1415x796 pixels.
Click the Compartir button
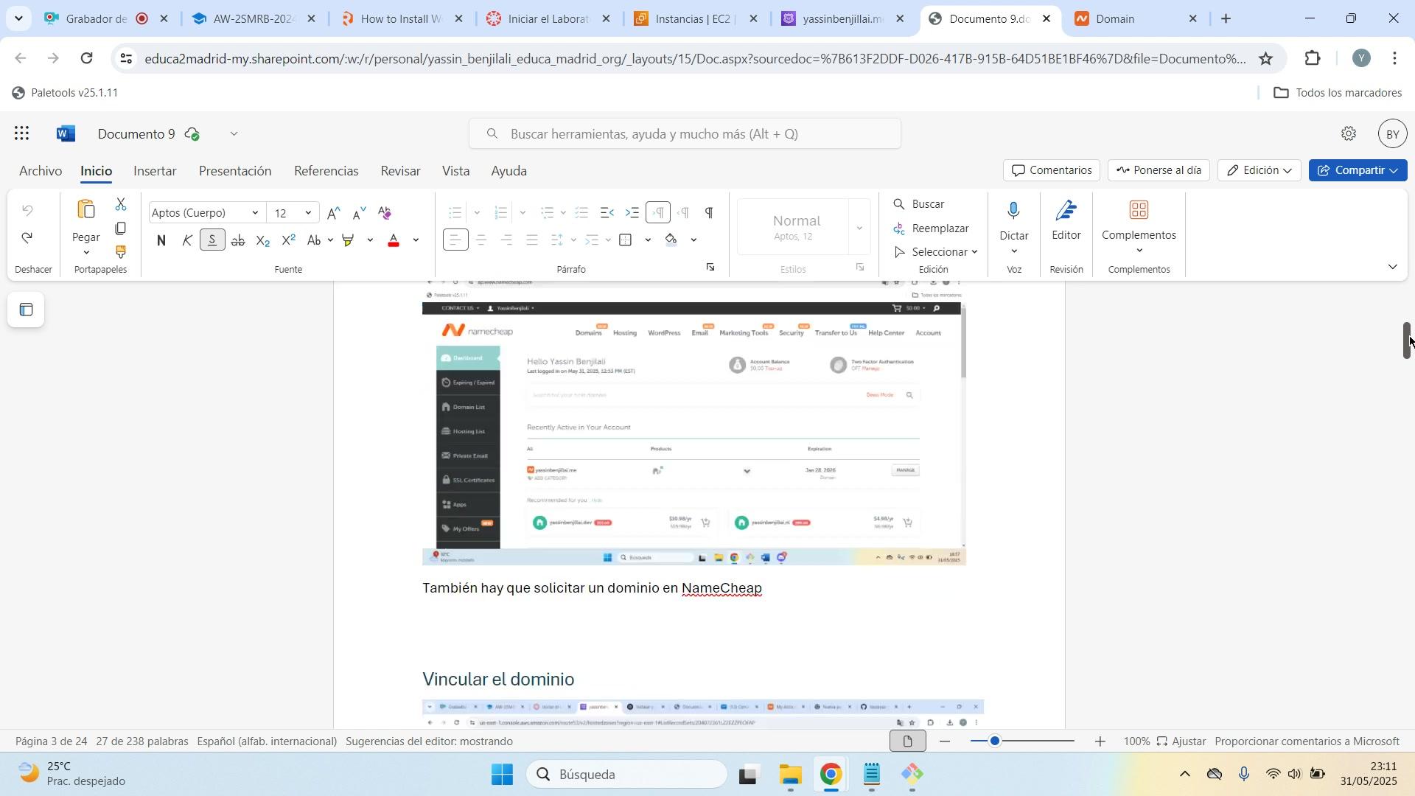(1351, 170)
